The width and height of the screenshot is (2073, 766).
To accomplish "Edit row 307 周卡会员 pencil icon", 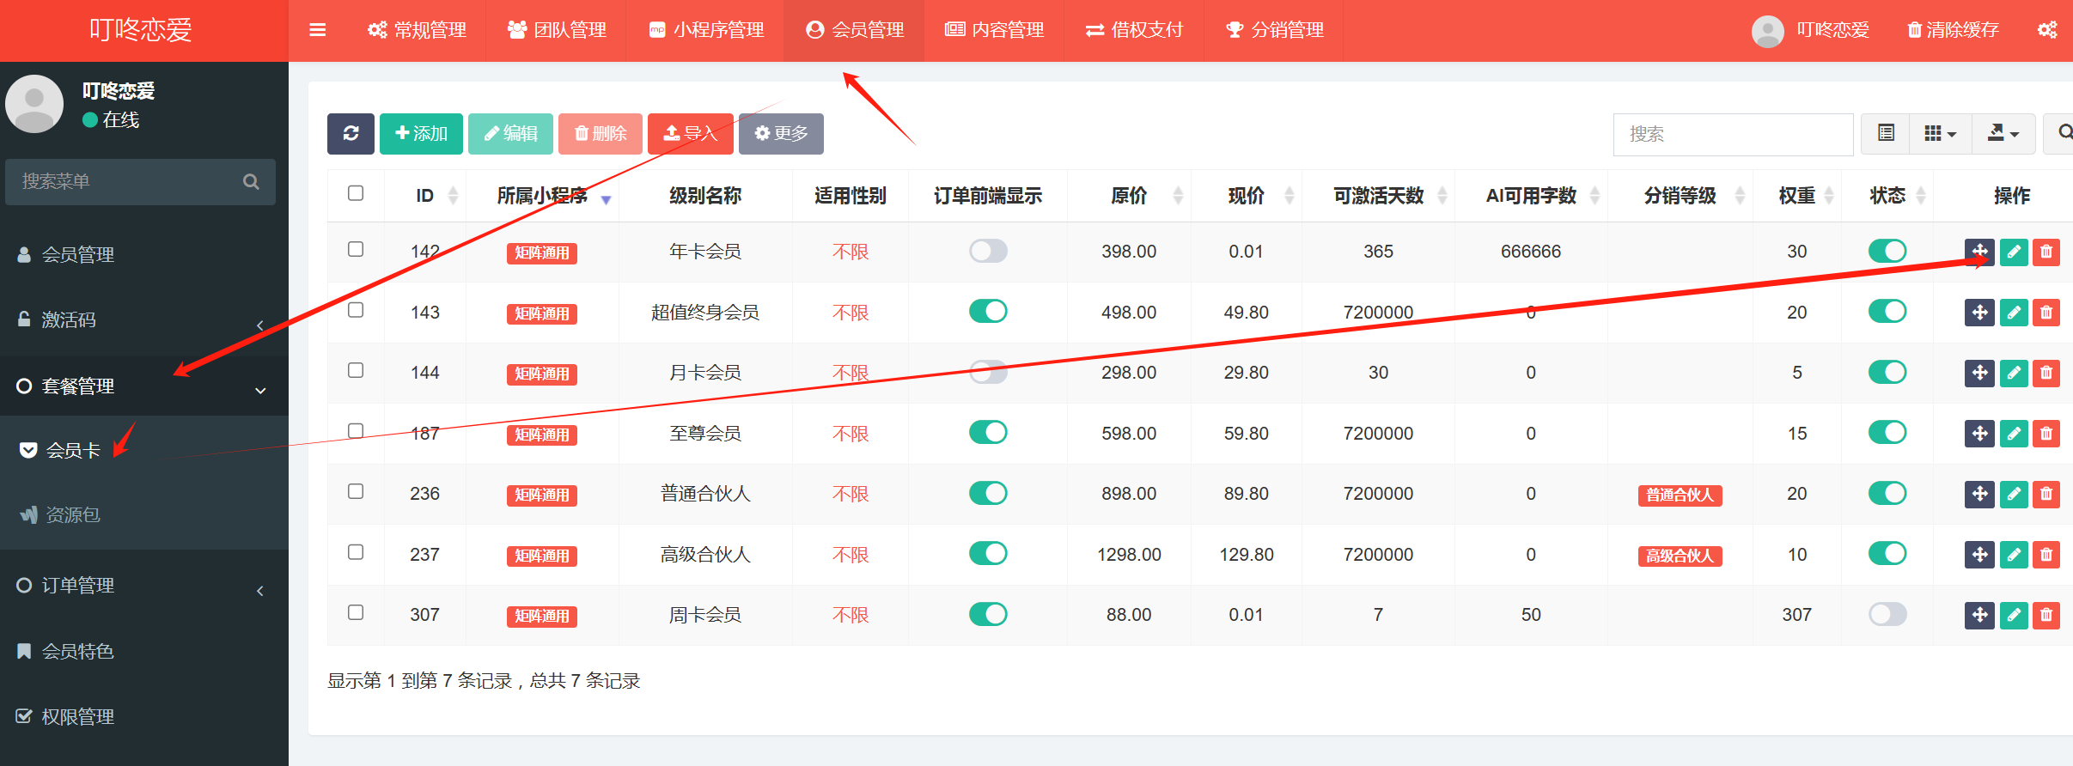I will 2014,615.
